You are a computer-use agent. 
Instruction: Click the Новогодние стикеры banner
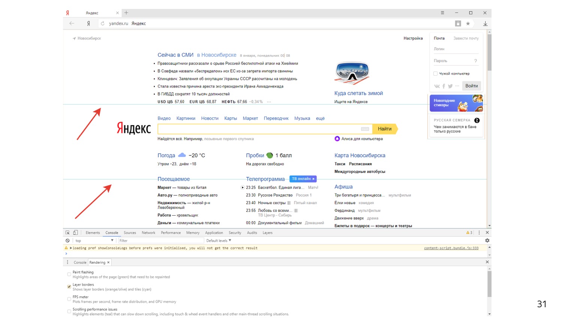point(456,103)
